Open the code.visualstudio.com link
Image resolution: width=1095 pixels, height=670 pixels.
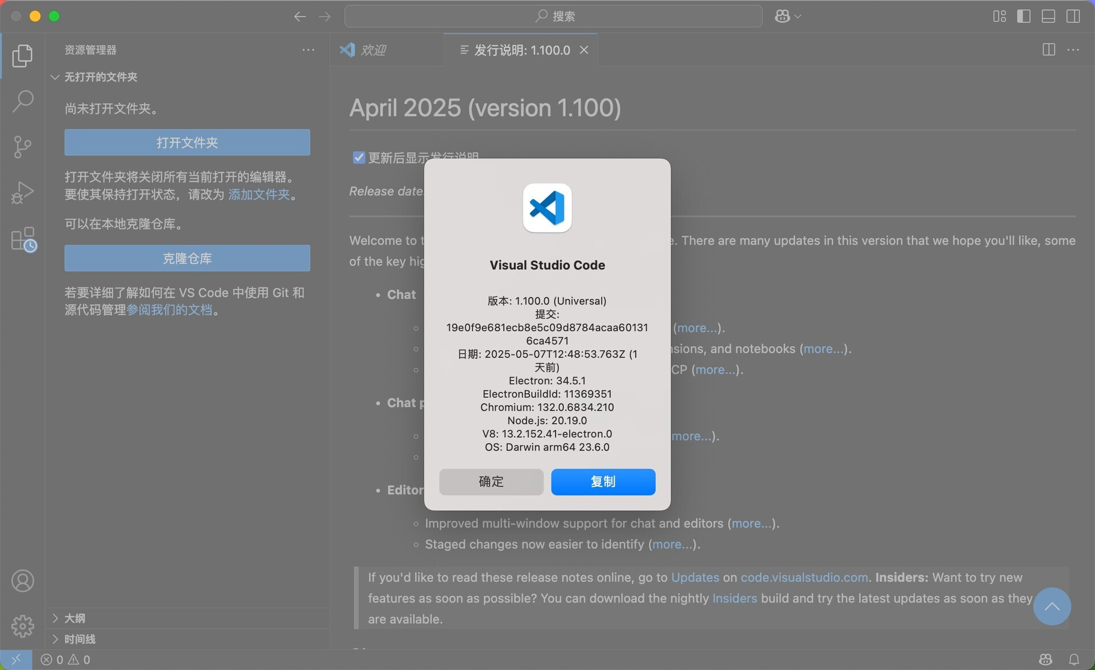pos(804,577)
